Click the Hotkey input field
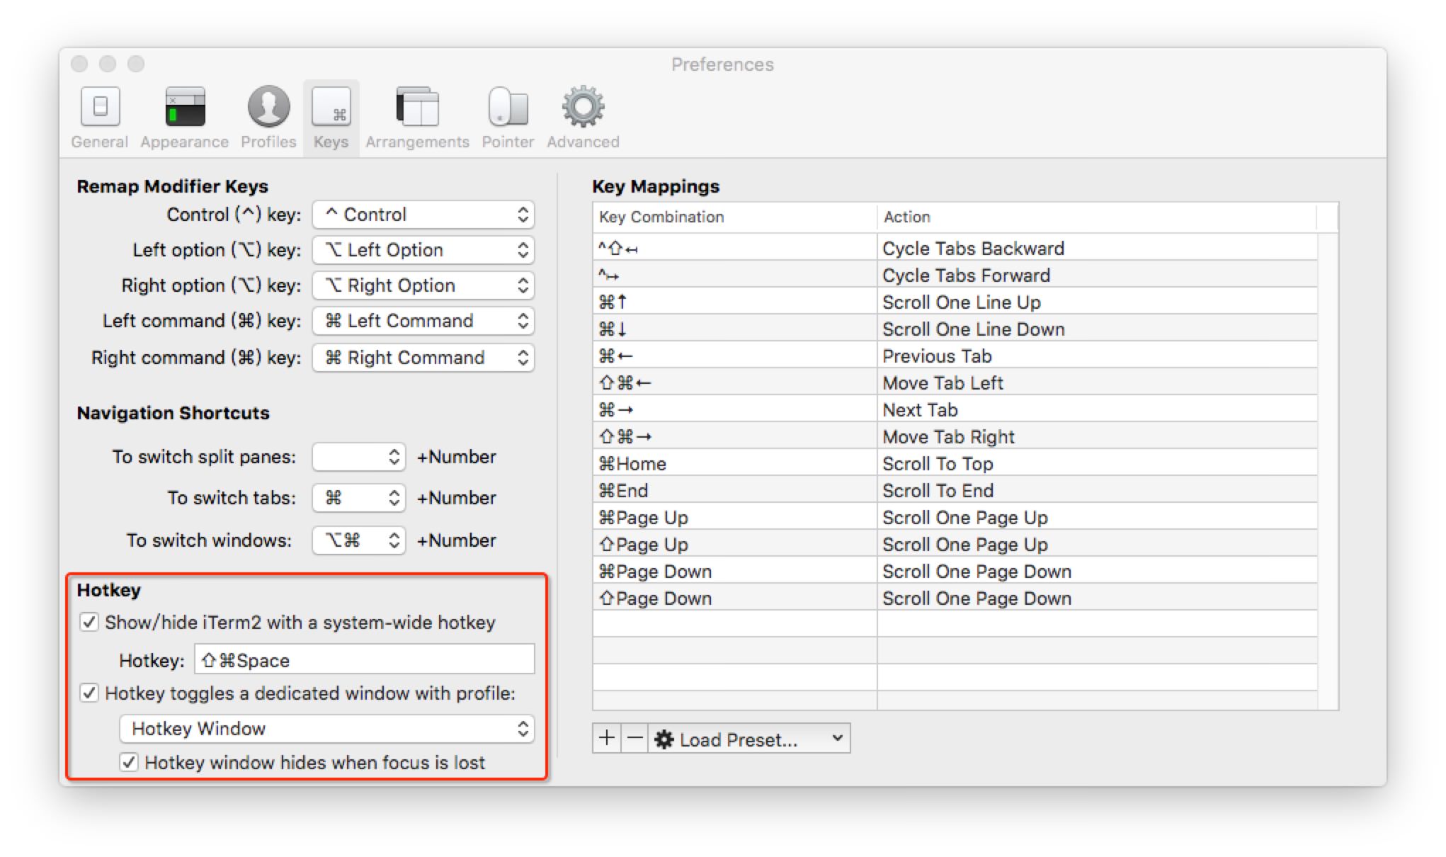This screenshot has height=857, width=1446. (364, 660)
